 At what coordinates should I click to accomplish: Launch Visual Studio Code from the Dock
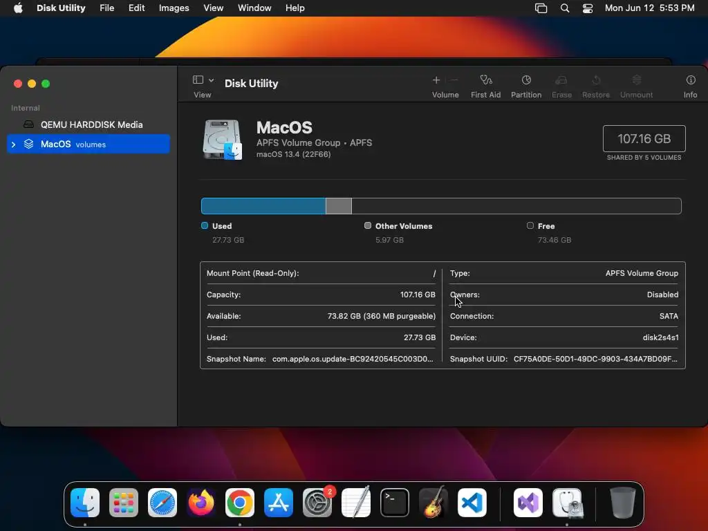coord(472,503)
